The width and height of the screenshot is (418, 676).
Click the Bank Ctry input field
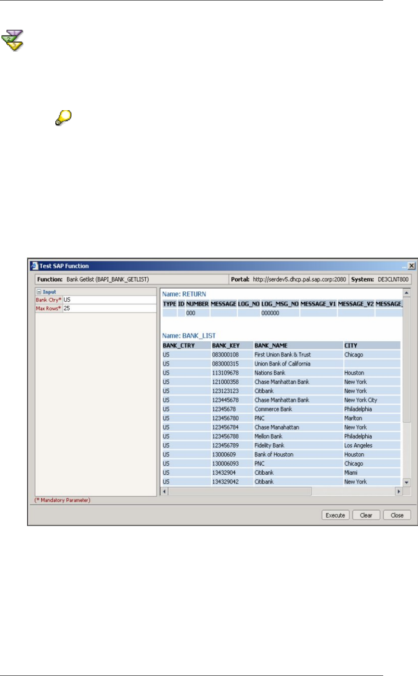coord(109,300)
